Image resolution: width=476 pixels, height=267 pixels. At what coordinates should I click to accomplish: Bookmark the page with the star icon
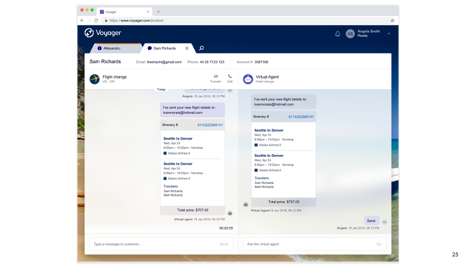pos(392,20)
